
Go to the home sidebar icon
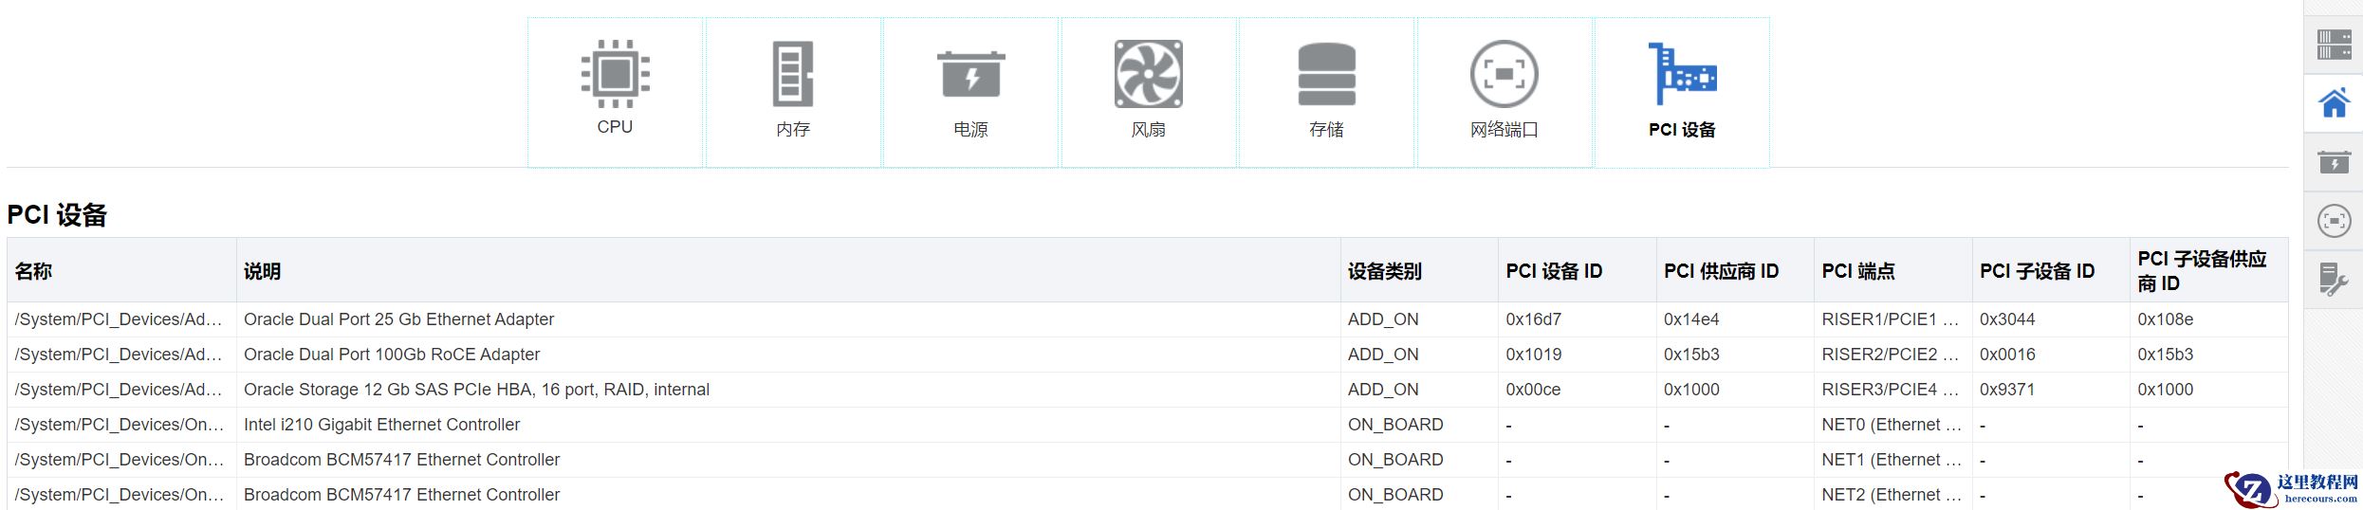[x=2334, y=102]
